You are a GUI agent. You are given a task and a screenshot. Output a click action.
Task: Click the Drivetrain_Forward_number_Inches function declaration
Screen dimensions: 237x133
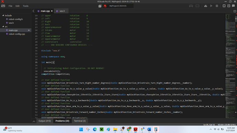pyautogui.click(x=112, y=112)
